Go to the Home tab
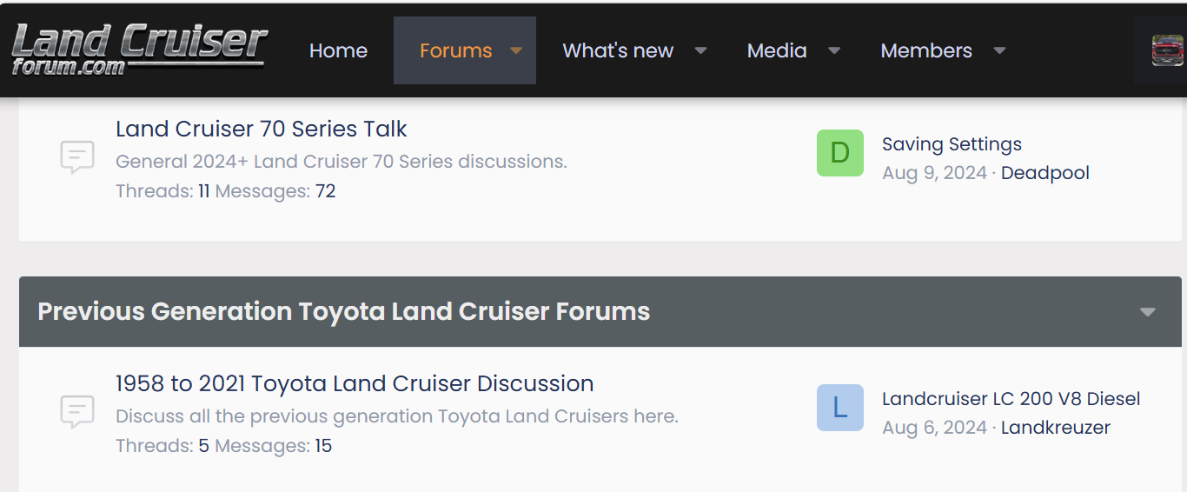1187x492 pixels. 338,50
